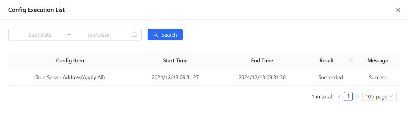Open the page size selector
The width and height of the screenshot is (408, 115).
(379, 97)
